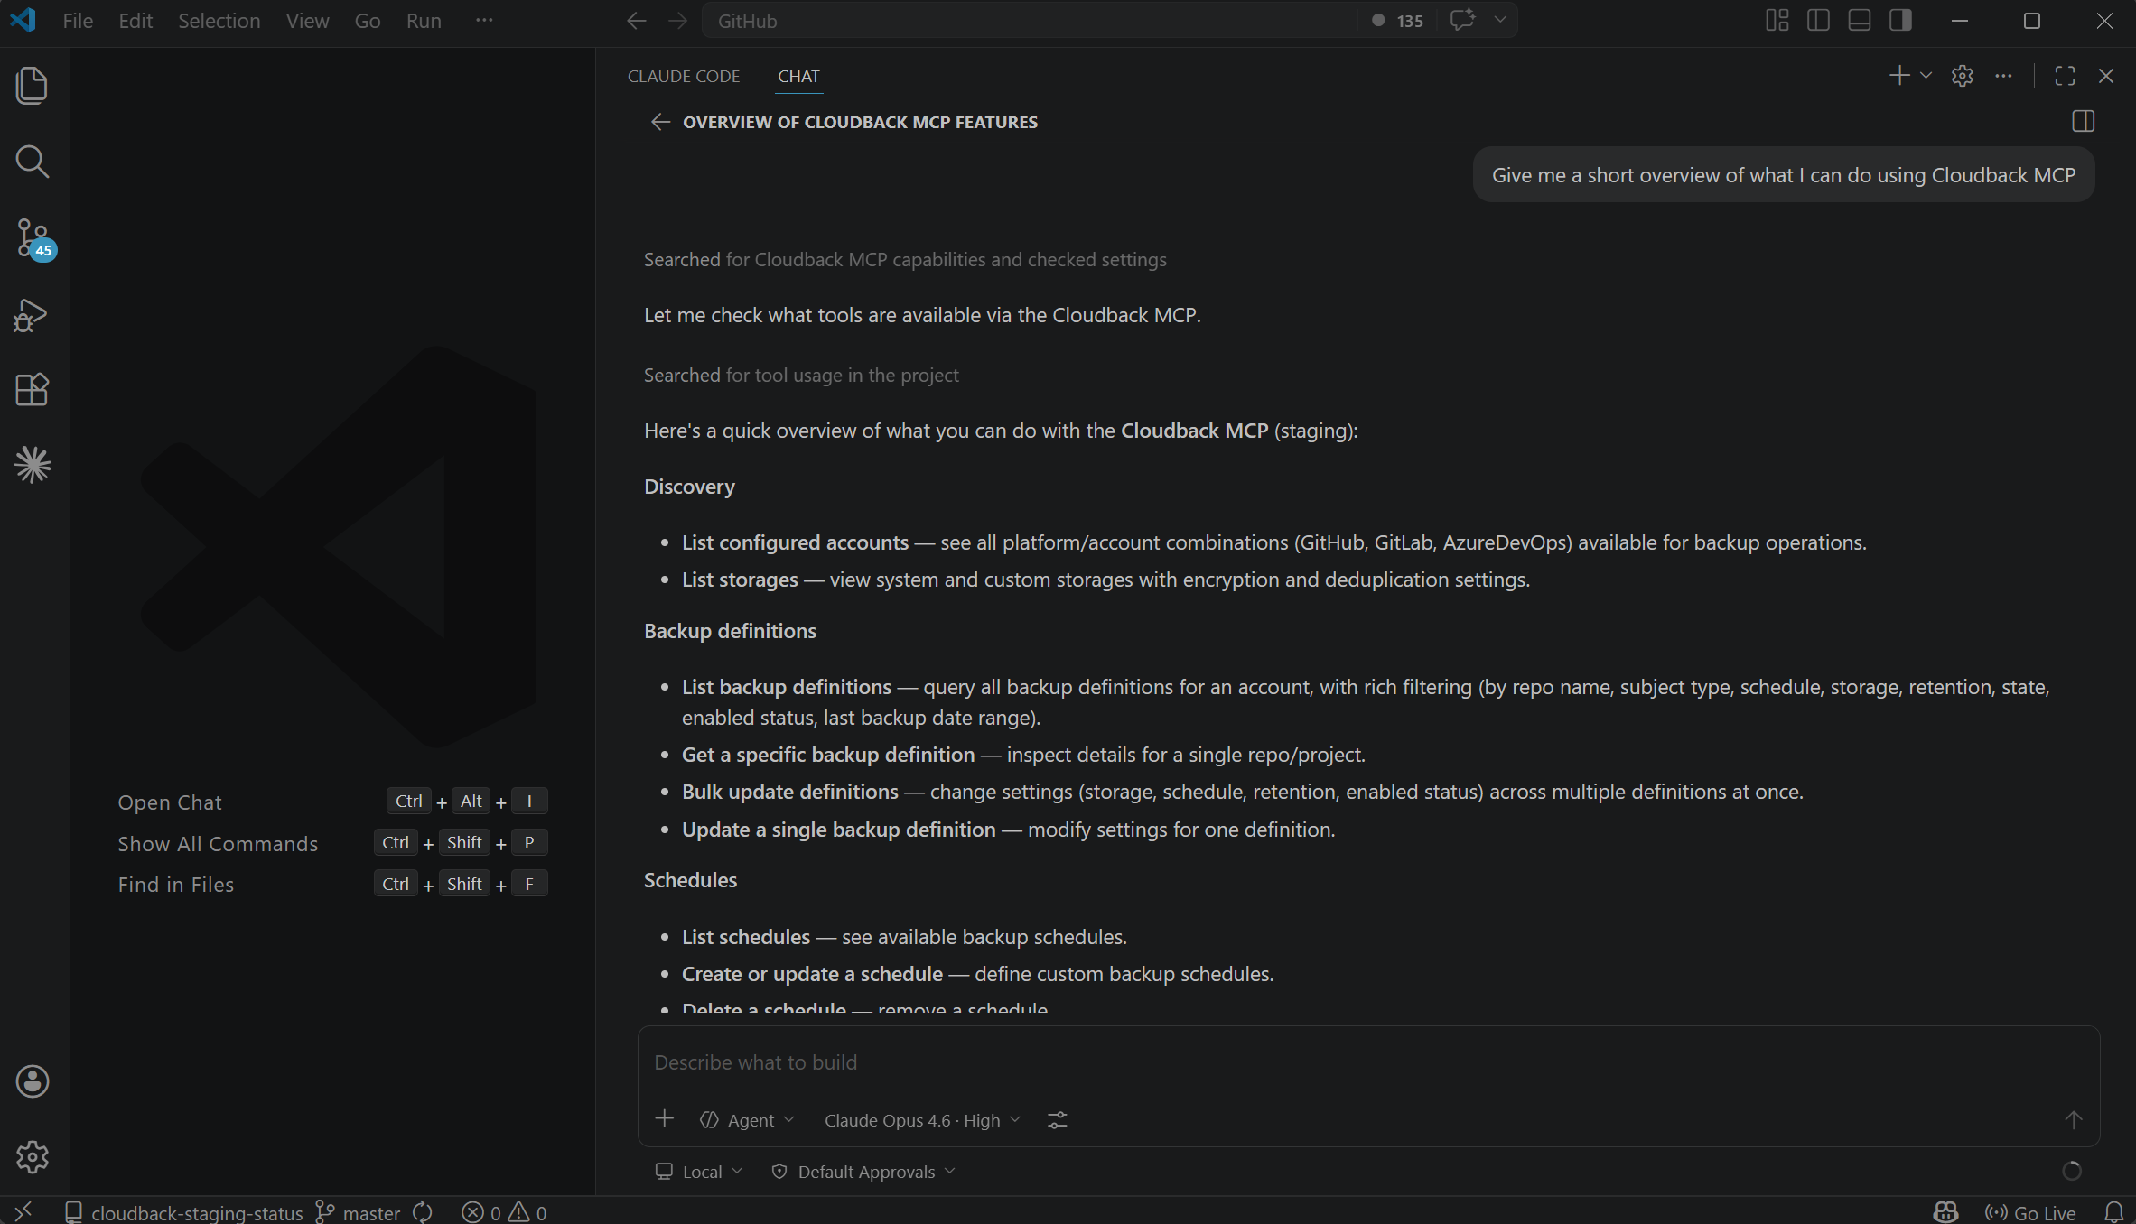Viewport: 2136px width, 1224px height.
Task: Toggle chat side panel layout icon
Action: [2084, 121]
